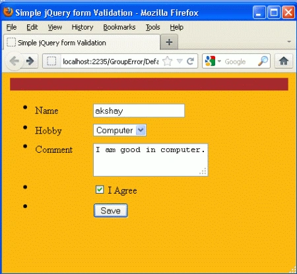This screenshot has width=297, height=274.
Task: Select the Simple jQuery form Validation tab
Action: point(81,42)
